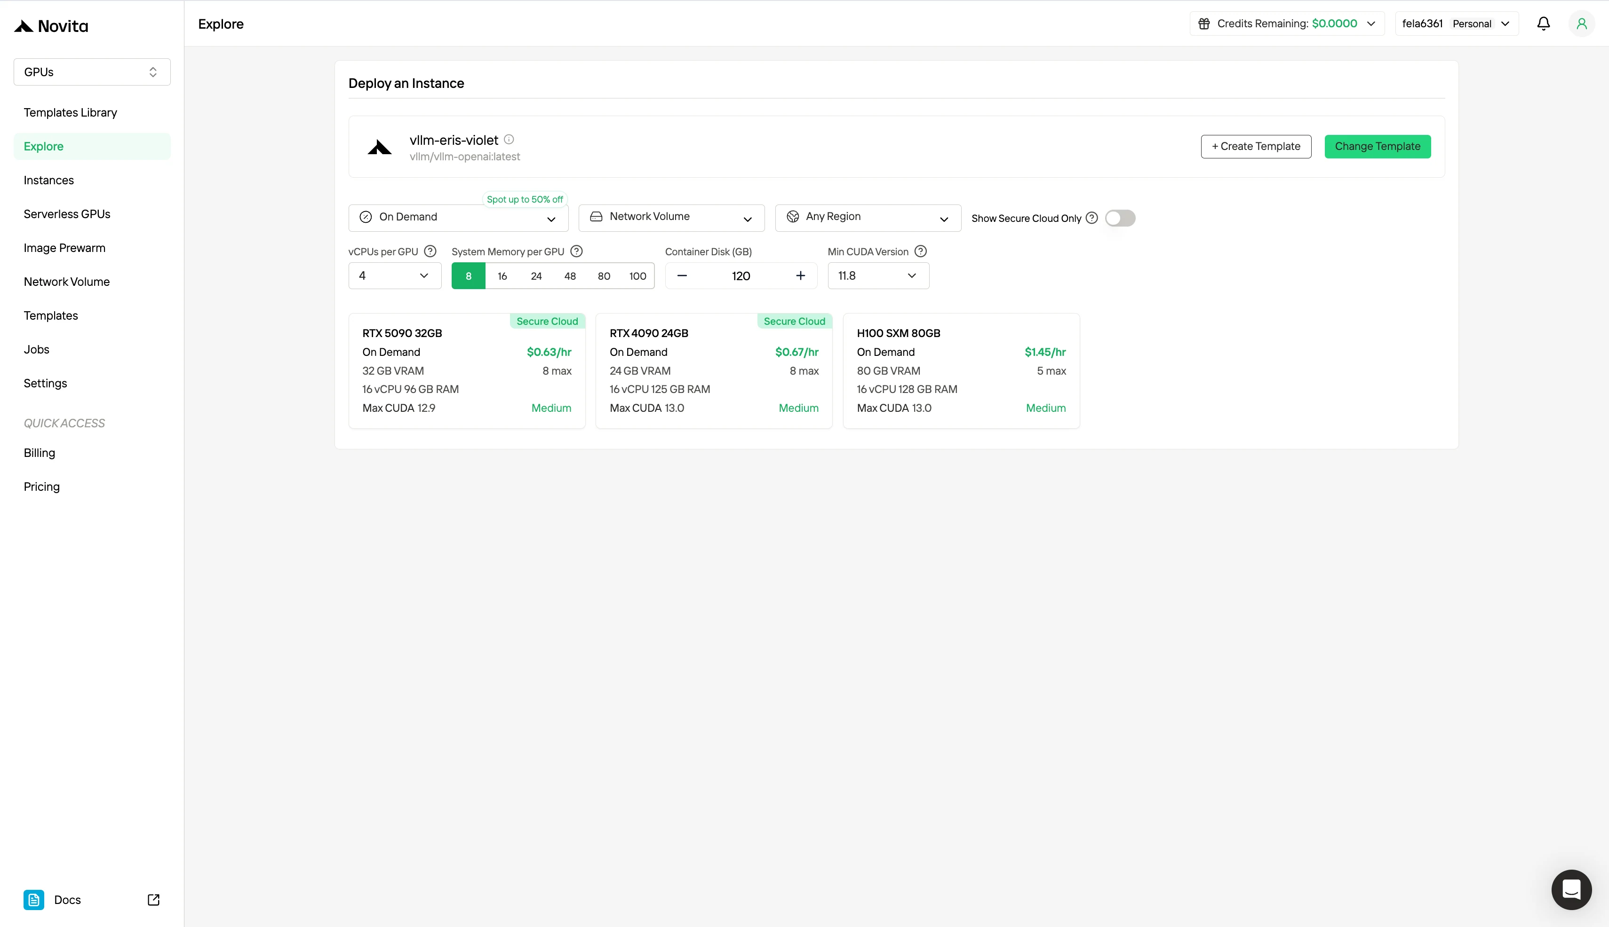
Task: Decrease container disk with the minus icon
Action: (682, 275)
